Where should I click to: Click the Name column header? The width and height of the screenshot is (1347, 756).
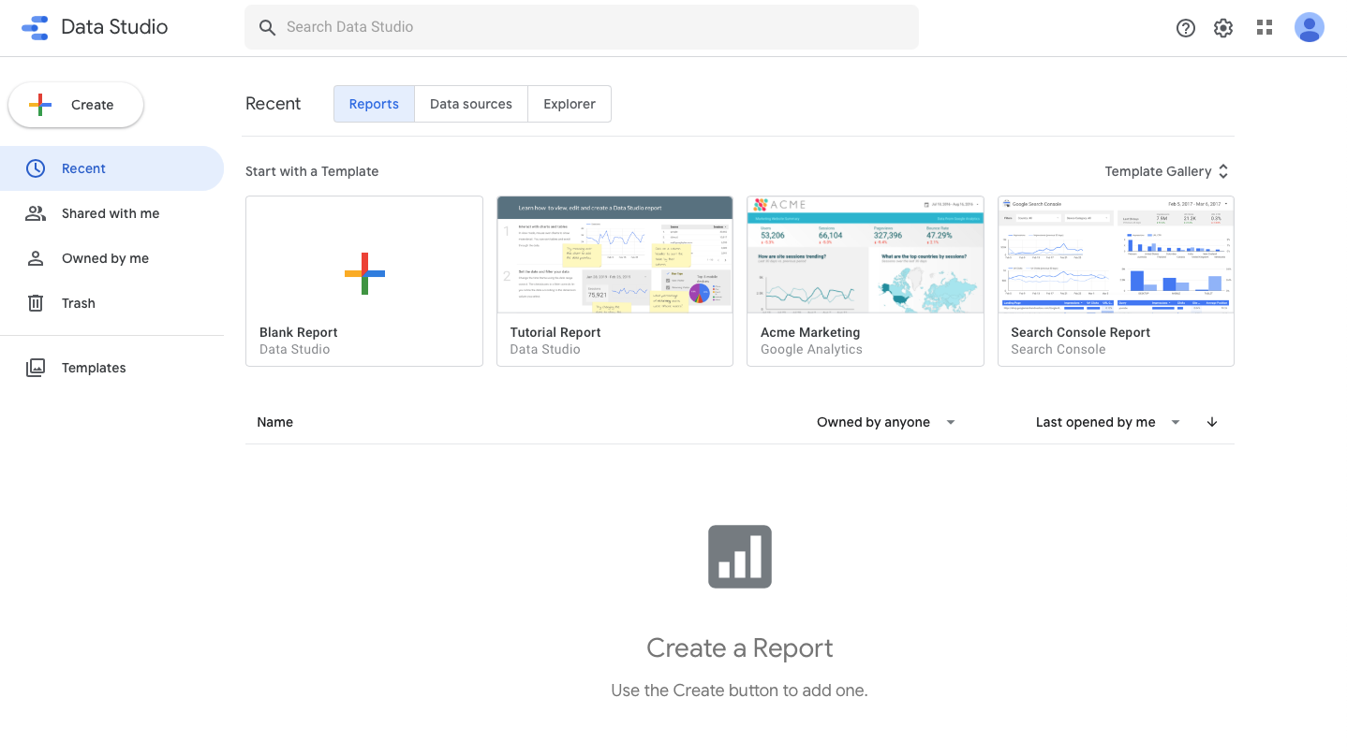[275, 422]
